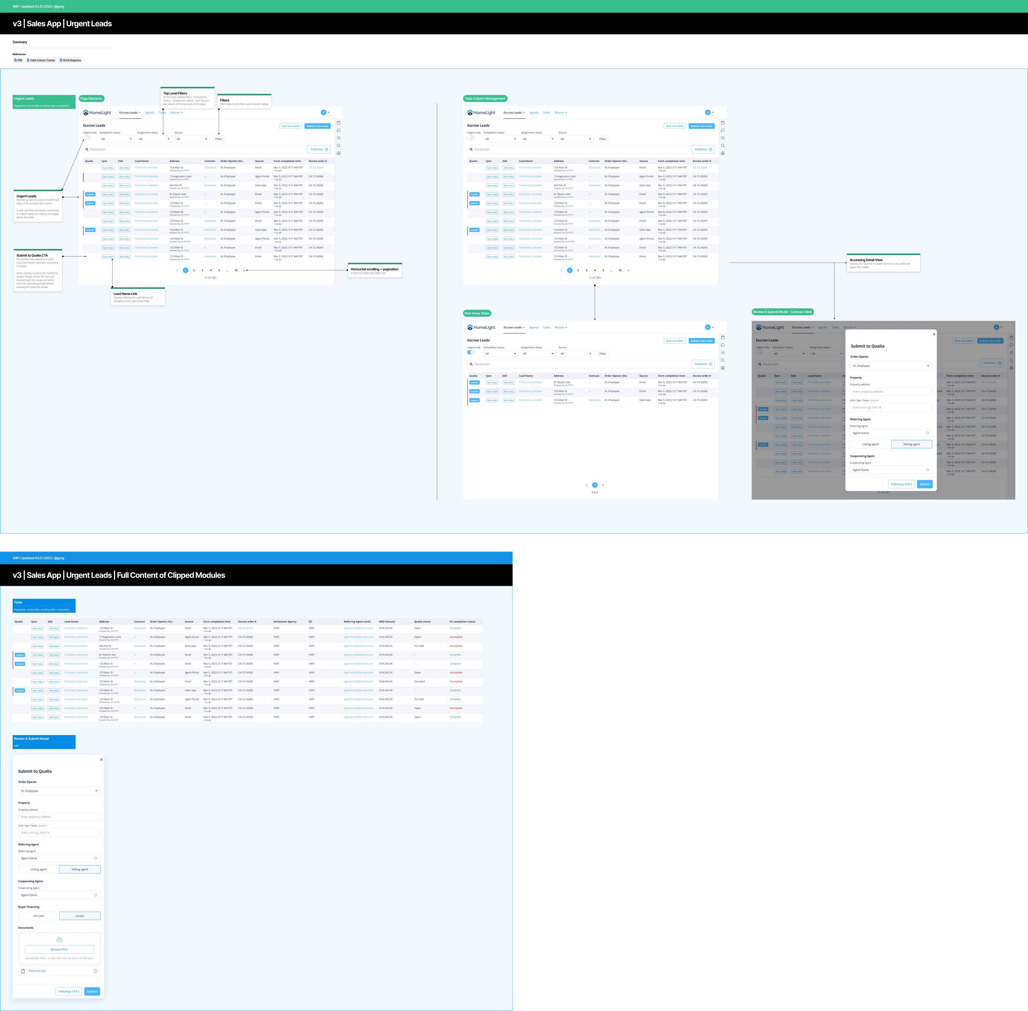Screen dimensions: 1028x1011
Task: Click calendar sidebar icon in Page Elements mockup
Action: (x=338, y=123)
